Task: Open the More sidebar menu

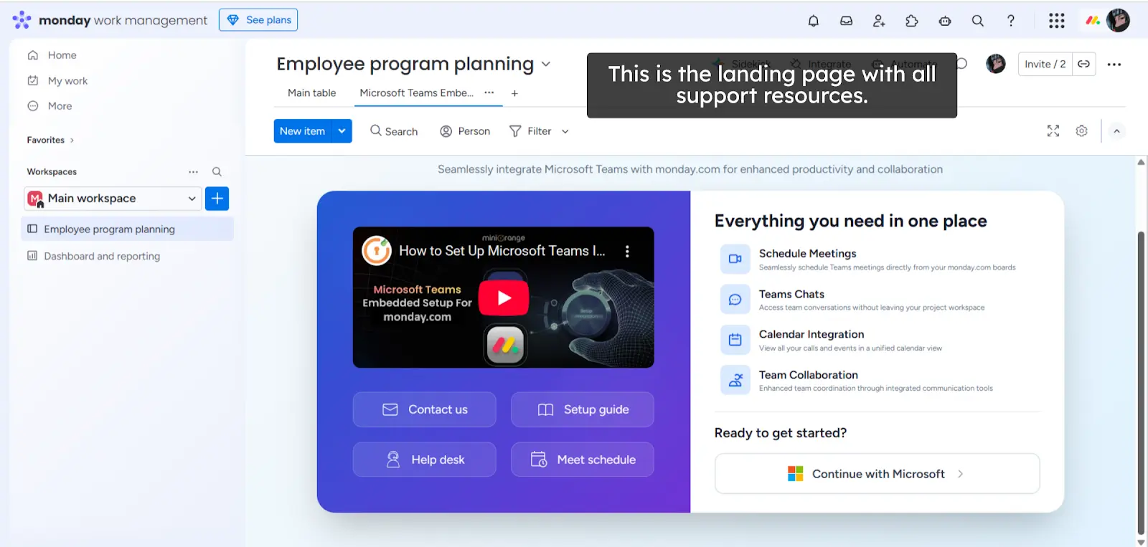Action: pos(50,106)
